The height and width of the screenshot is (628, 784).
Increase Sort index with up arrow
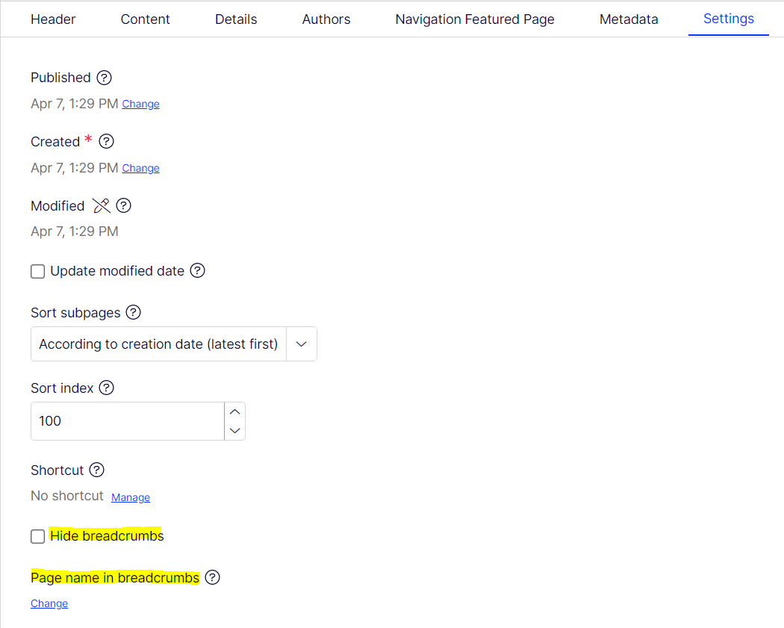point(234,412)
